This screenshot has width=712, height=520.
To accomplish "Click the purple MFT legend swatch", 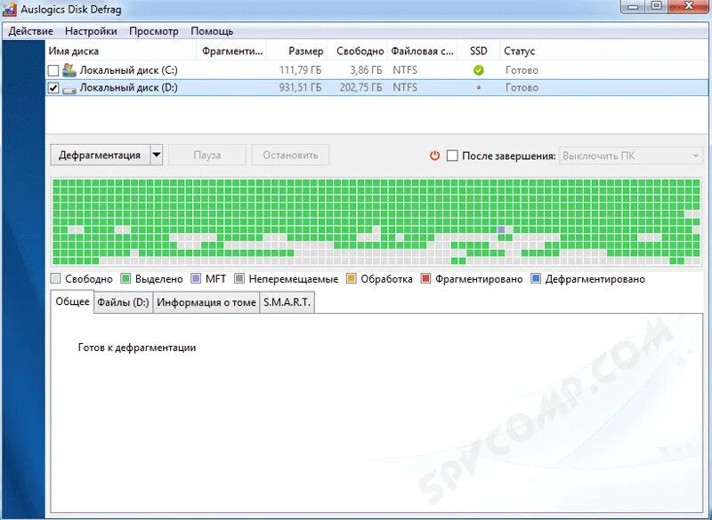I will [196, 278].
